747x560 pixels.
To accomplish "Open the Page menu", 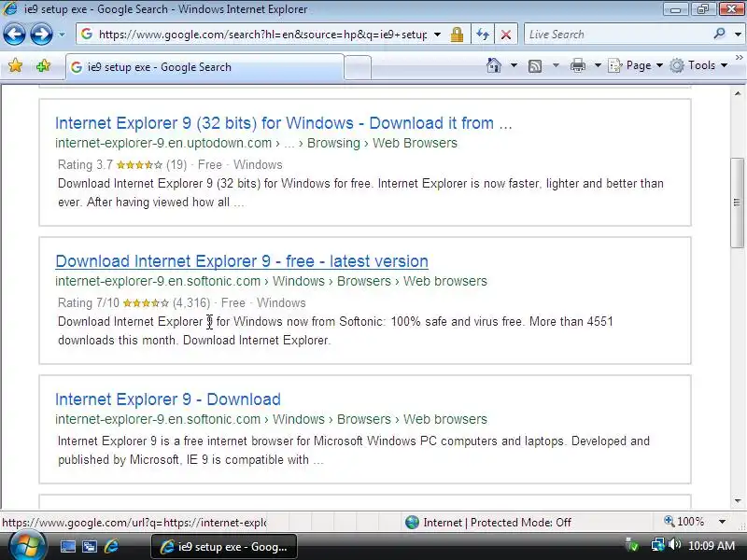I will (x=636, y=65).
